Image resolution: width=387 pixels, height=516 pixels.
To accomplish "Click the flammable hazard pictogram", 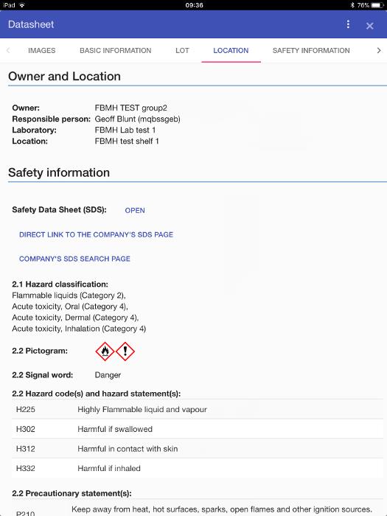I will pyautogui.click(x=105, y=352).
